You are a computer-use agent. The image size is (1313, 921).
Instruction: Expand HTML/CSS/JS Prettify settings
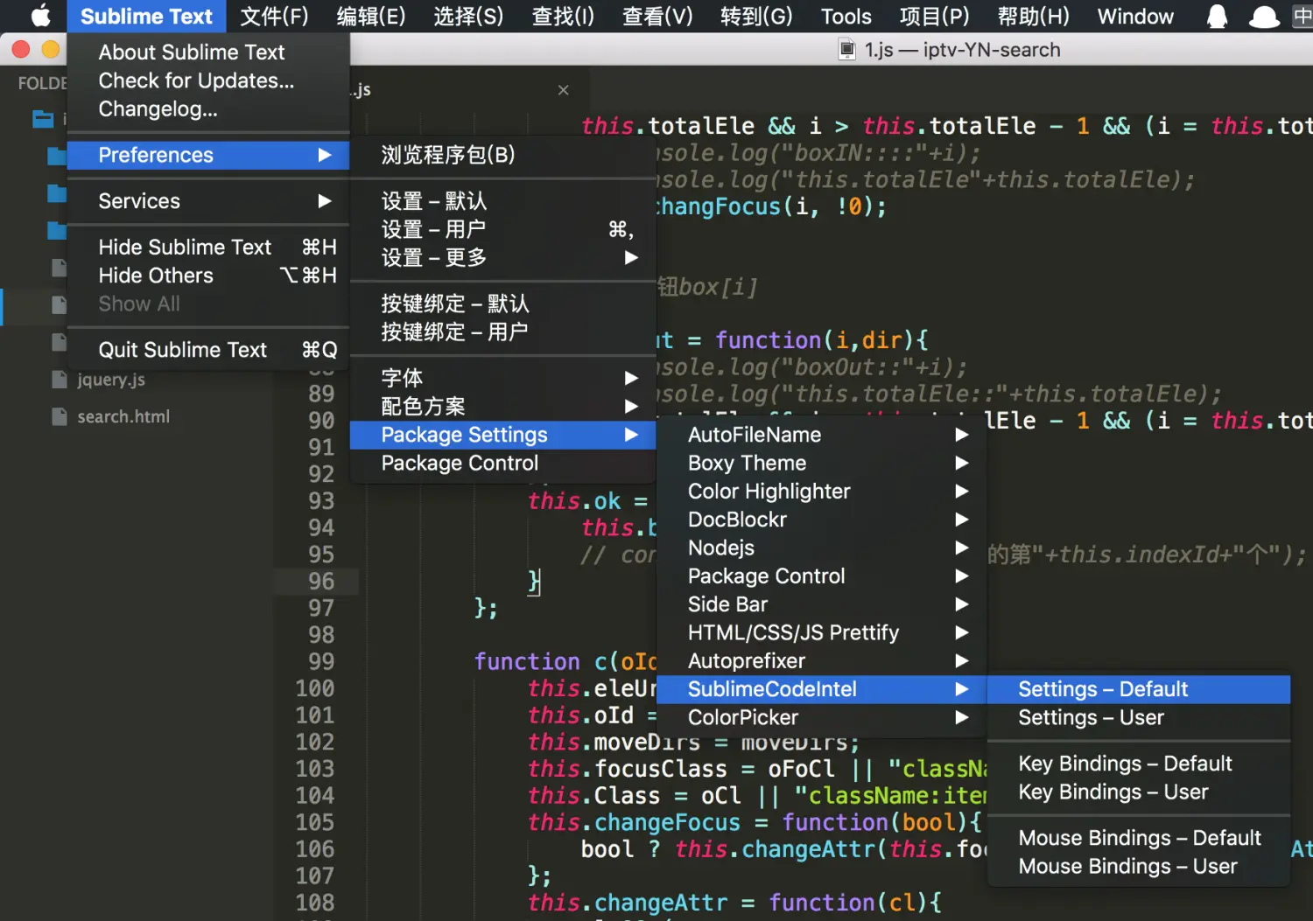click(x=821, y=633)
